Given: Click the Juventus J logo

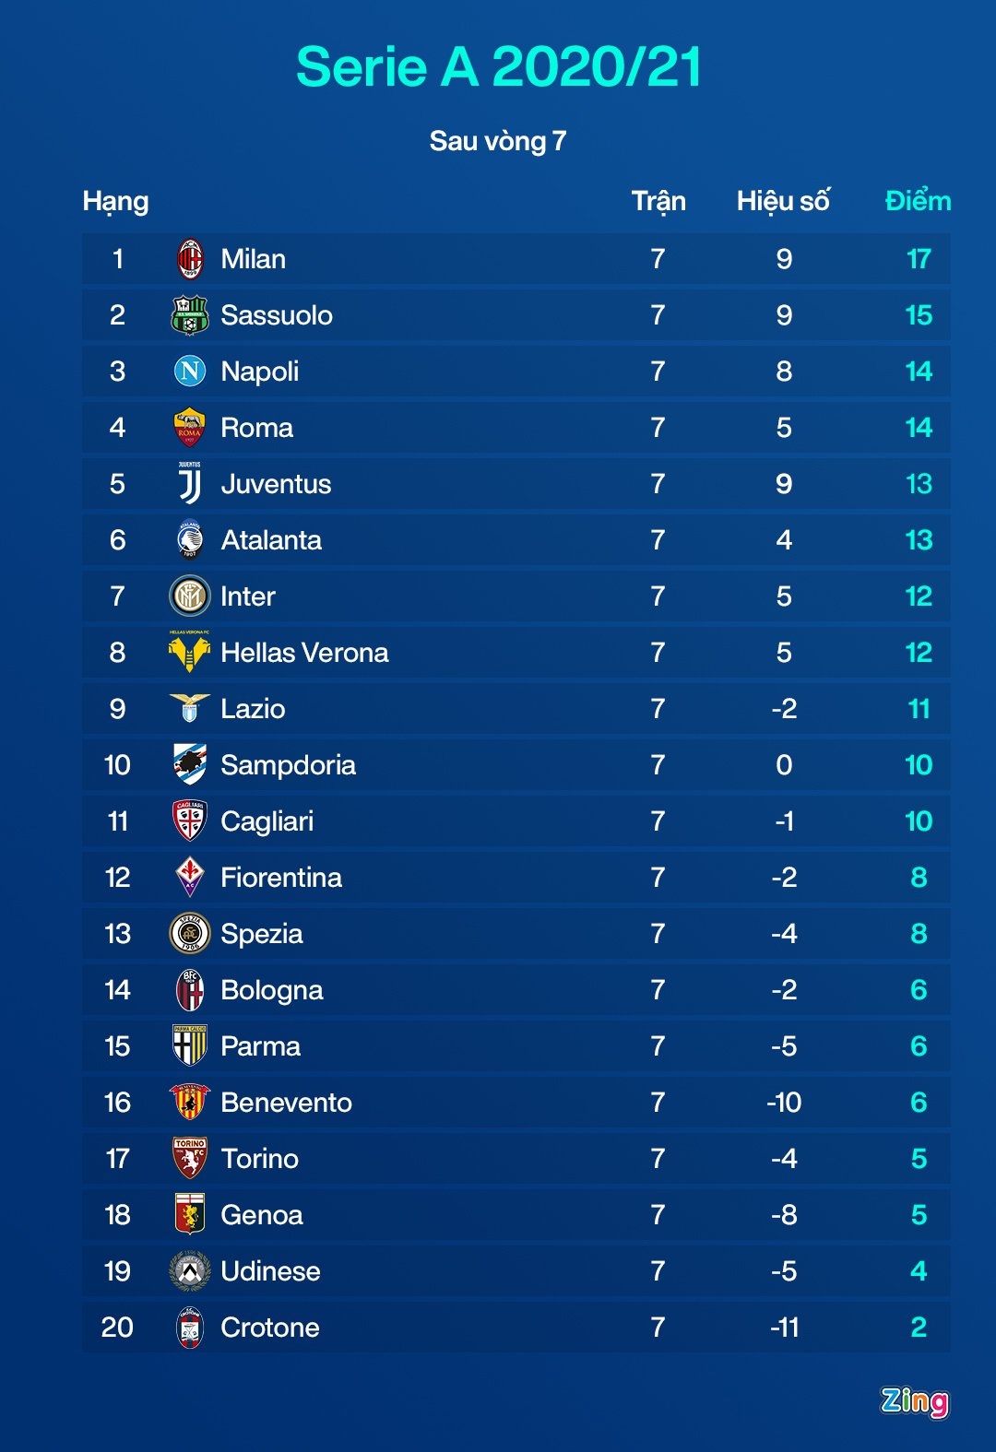Looking at the screenshot, I should pos(190,484).
